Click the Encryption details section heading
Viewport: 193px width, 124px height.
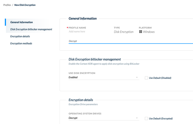[x=81, y=100]
